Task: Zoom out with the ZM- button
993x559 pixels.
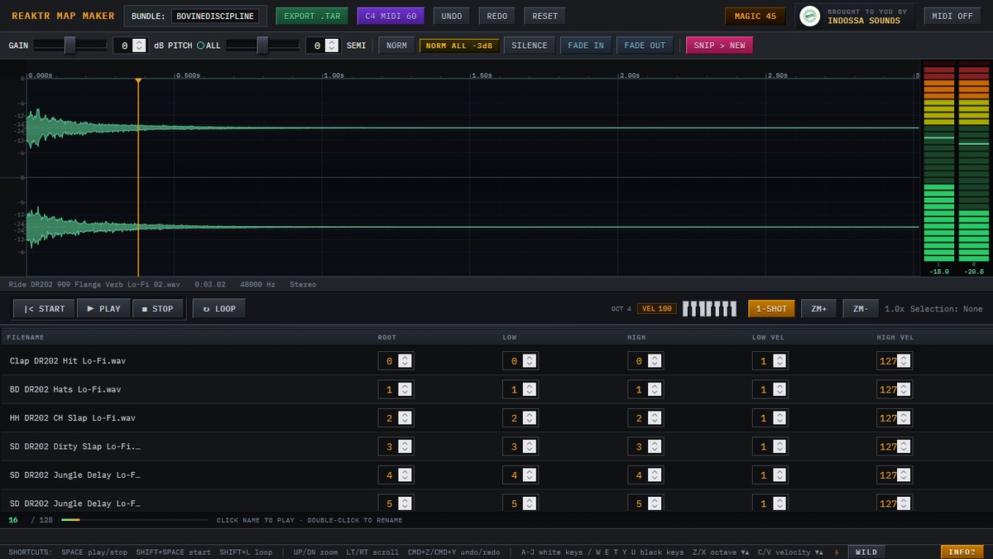Action: point(861,309)
